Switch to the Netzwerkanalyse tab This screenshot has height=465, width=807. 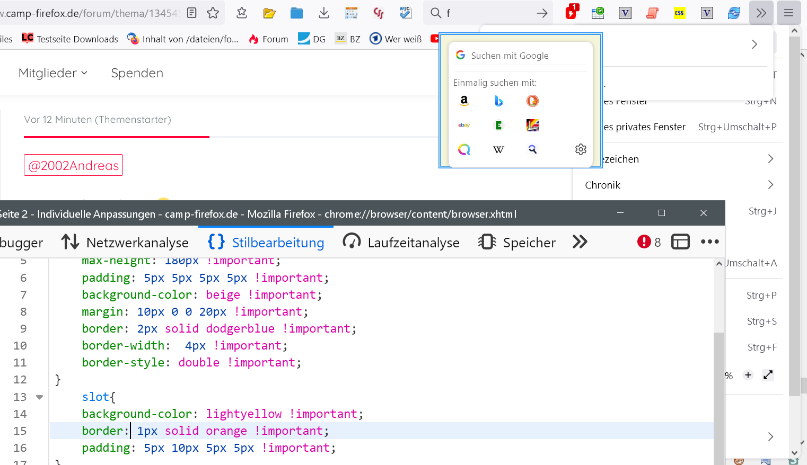point(125,243)
